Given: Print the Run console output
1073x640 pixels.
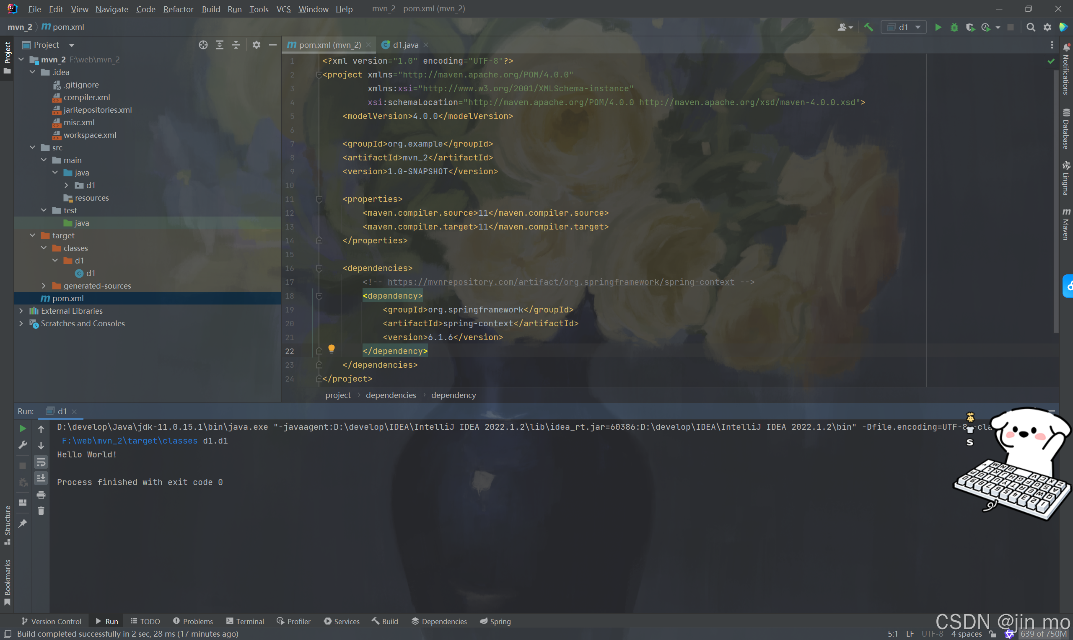Looking at the screenshot, I should [x=41, y=495].
